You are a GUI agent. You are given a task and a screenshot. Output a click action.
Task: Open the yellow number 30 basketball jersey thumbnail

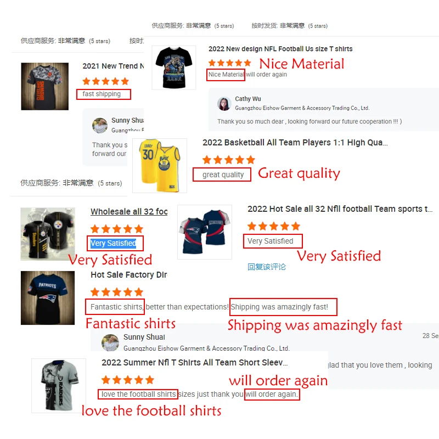pyautogui.click(x=160, y=166)
